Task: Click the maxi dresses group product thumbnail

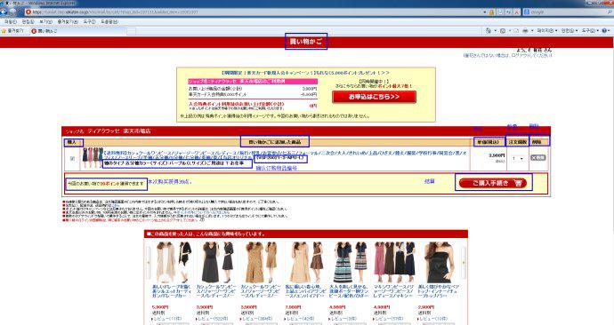Action: pos(394,262)
